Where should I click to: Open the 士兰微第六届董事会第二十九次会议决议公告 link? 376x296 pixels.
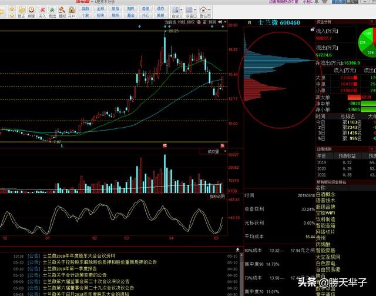tap(89, 288)
